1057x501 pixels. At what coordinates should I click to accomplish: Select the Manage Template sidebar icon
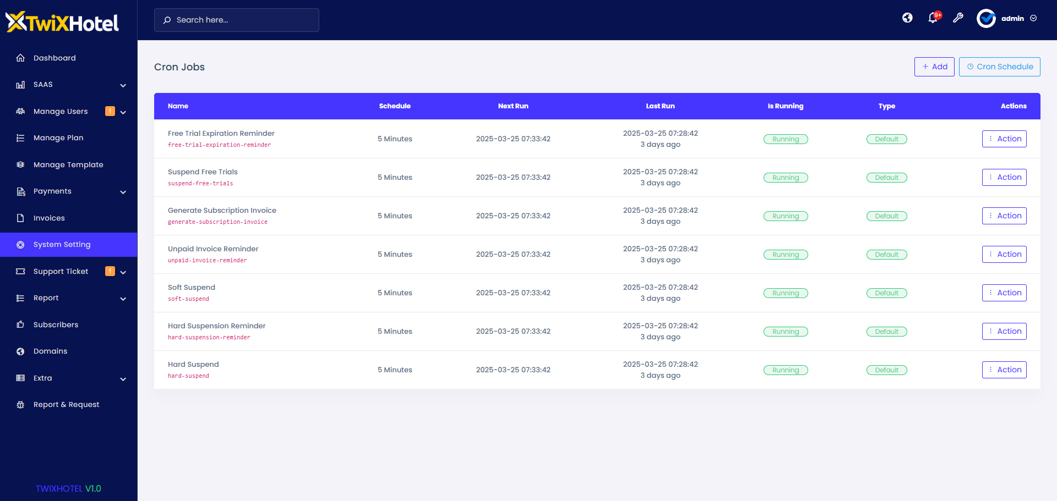(20, 164)
